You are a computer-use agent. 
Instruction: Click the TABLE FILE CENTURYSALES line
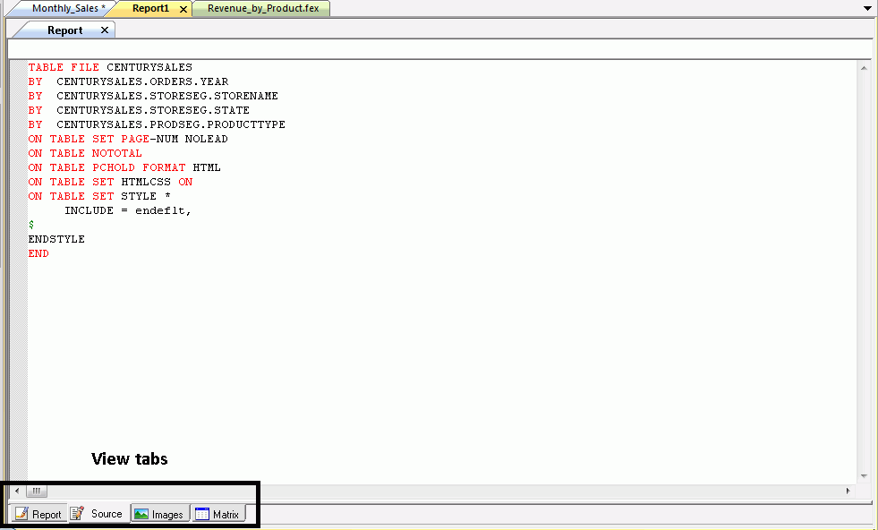[x=110, y=67]
